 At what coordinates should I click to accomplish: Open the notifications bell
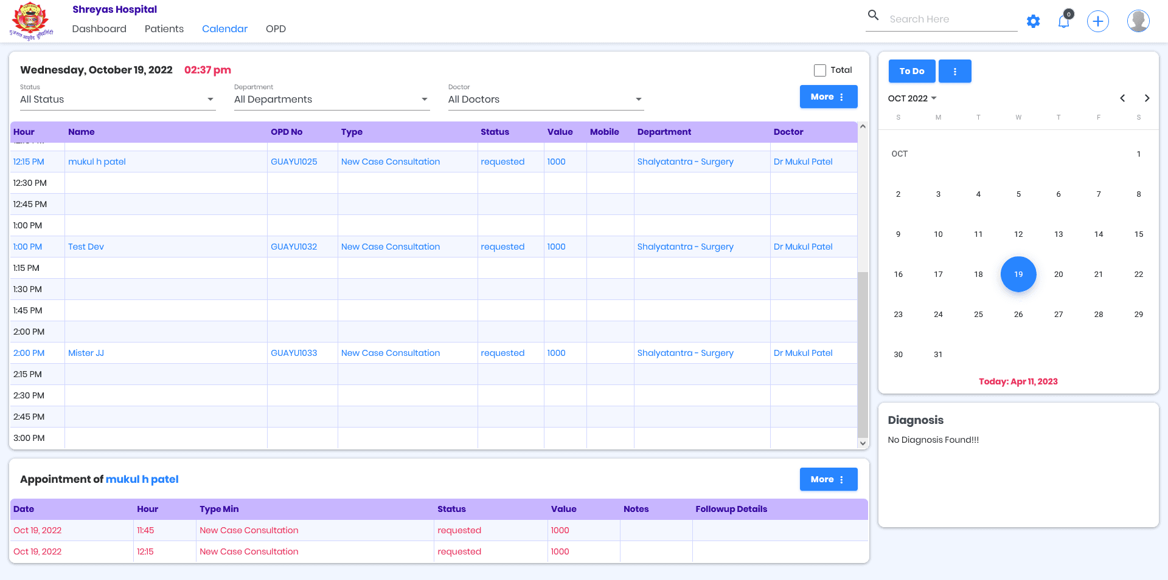pos(1064,21)
